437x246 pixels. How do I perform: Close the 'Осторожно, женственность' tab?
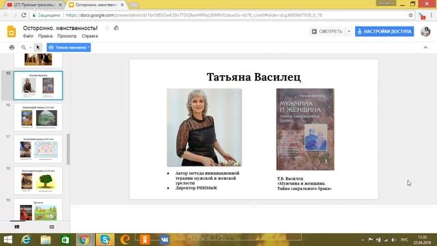coord(122,5)
